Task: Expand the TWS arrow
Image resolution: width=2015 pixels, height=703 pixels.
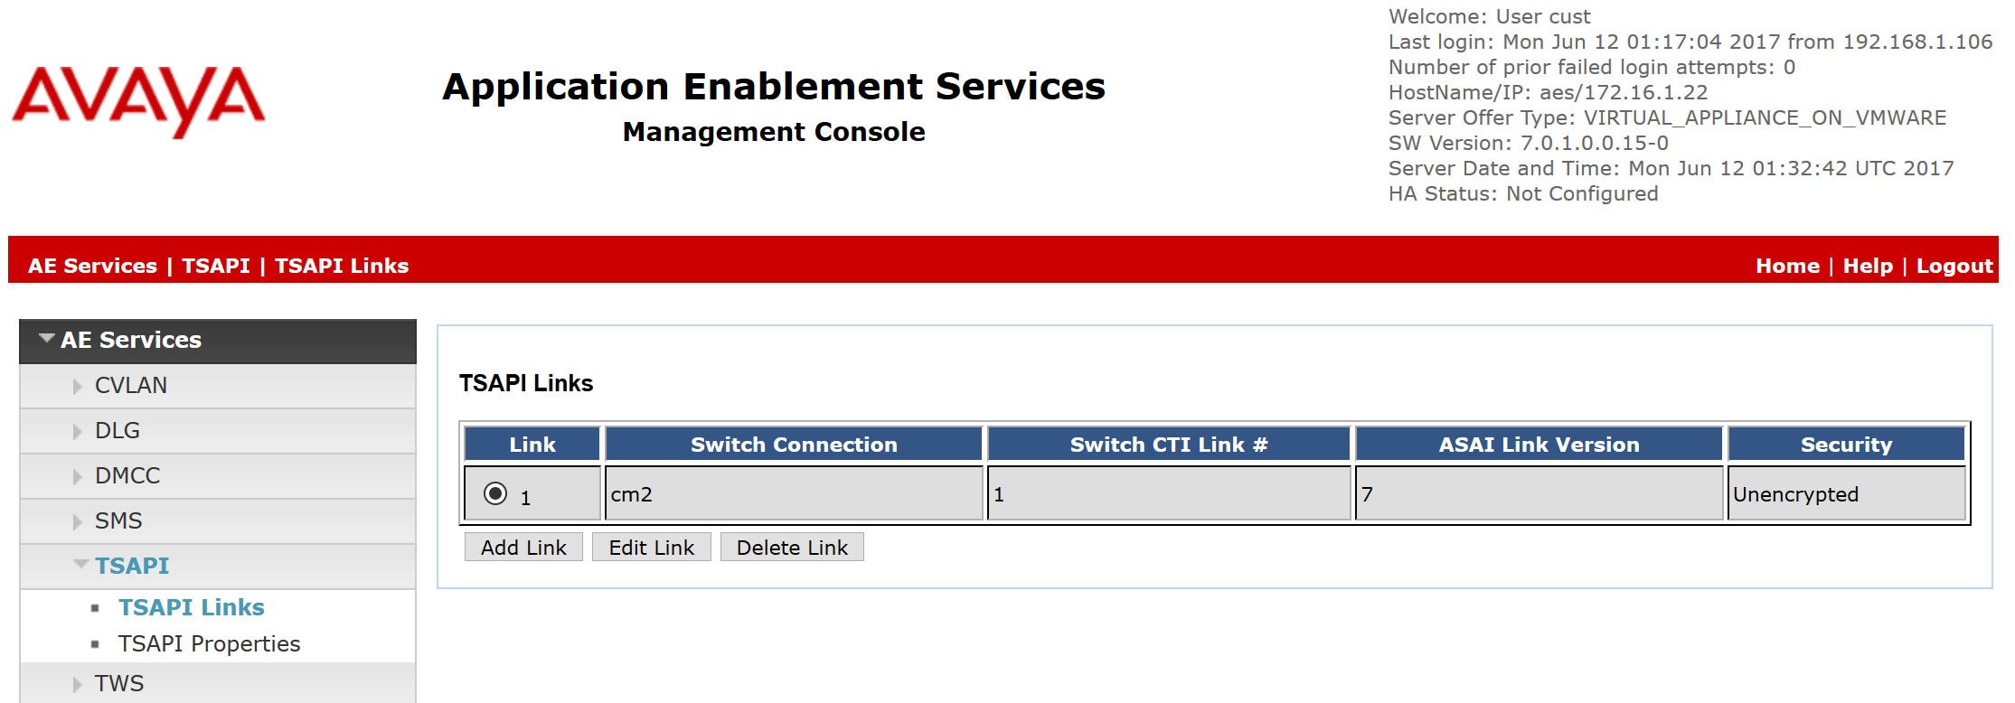Action: pyautogui.click(x=78, y=684)
